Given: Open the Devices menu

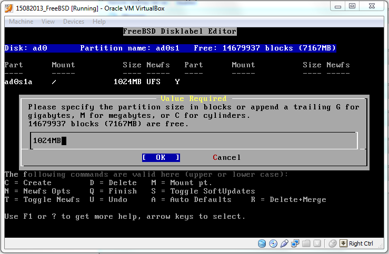Looking at the screenshot, I should pos(74,22).
